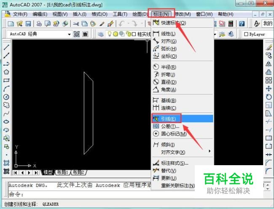Viewport: 274px width, 209px height.
Task: Open the 编辑(E) menu
Action: click(x=40, y=14)
